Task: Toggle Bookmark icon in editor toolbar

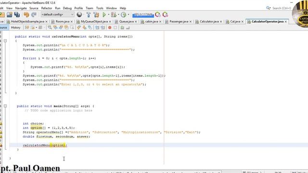Action: pos(90,28)
